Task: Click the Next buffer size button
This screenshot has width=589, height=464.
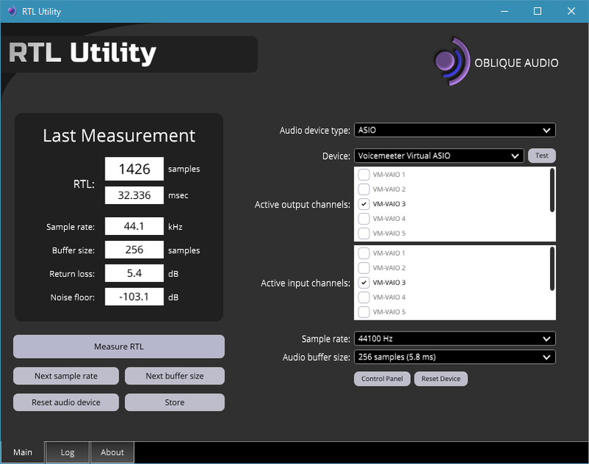Action: click(174, 376)
